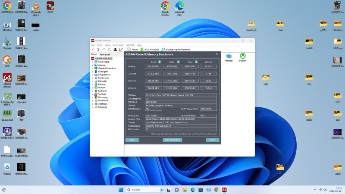
Task: Click the Memory Read value 100.66 GB/s
Action: pos(154,66)
